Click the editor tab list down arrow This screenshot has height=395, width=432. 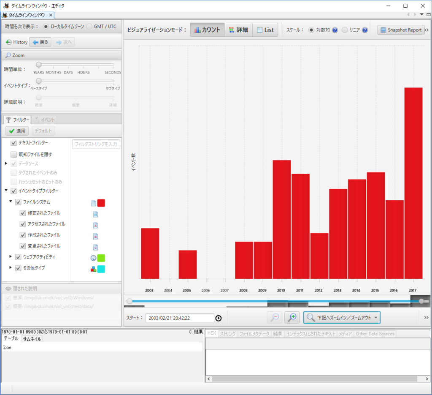click(422, 14)
